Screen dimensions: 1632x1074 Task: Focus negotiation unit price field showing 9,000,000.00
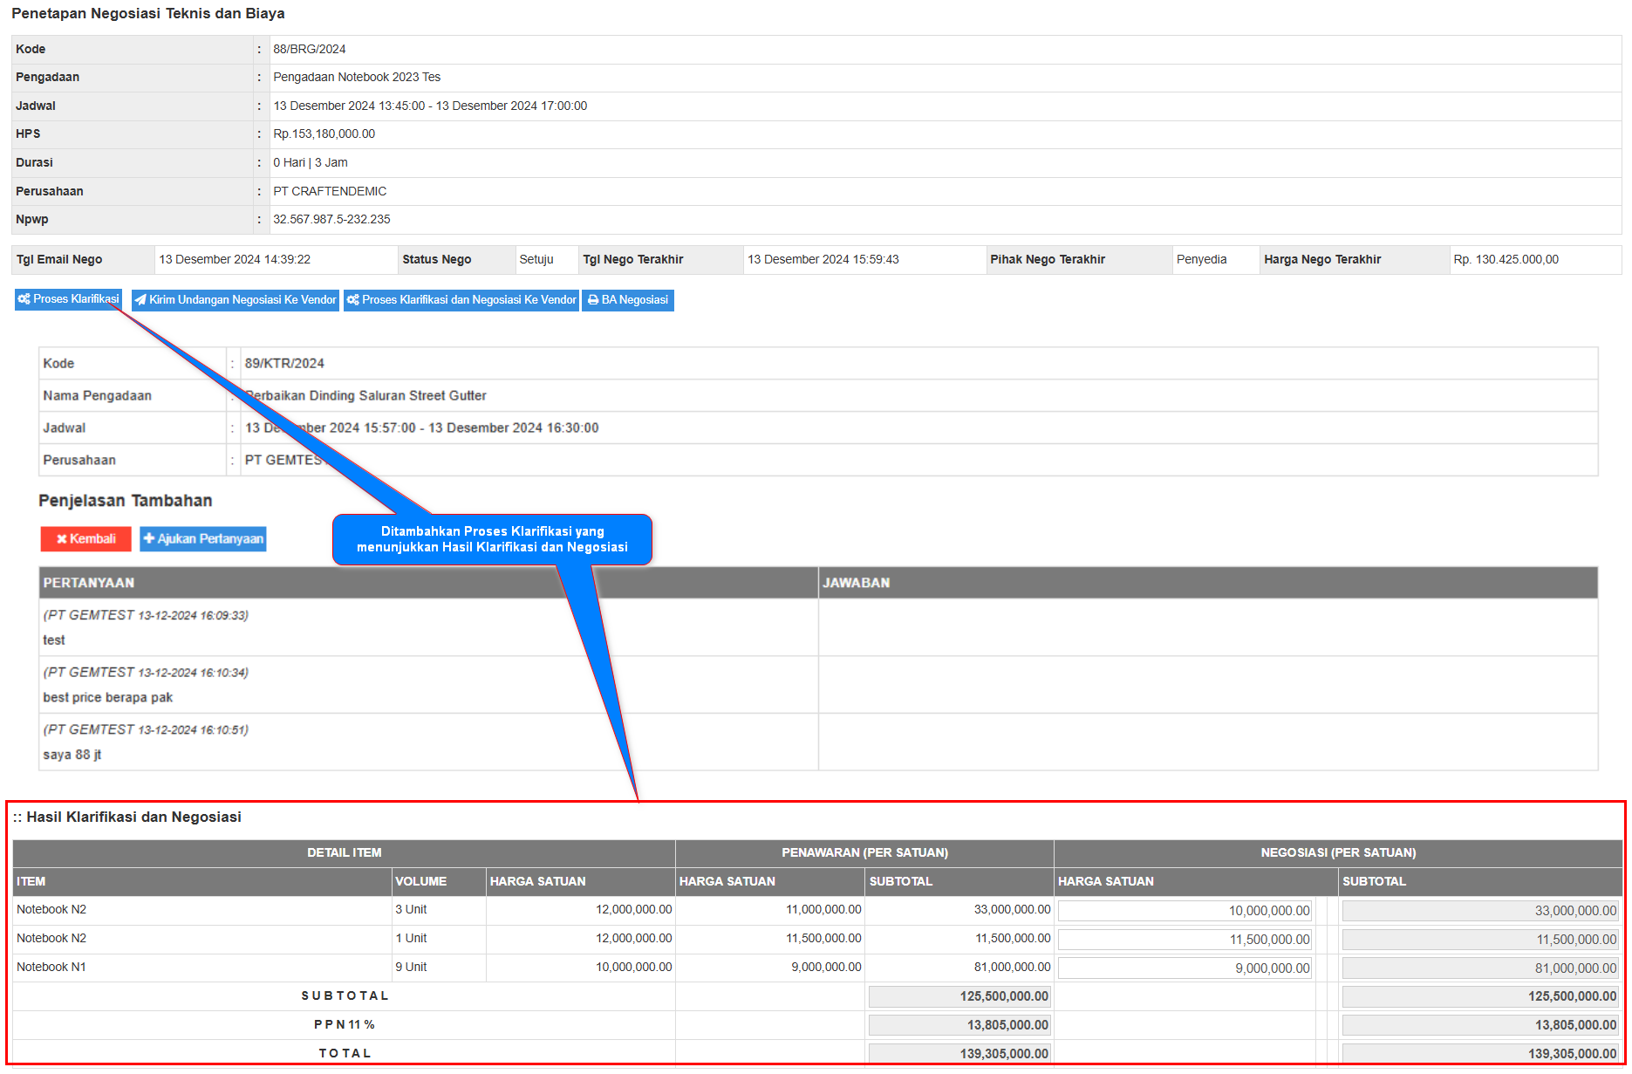pyautogui.click(x=1185, y=968)
